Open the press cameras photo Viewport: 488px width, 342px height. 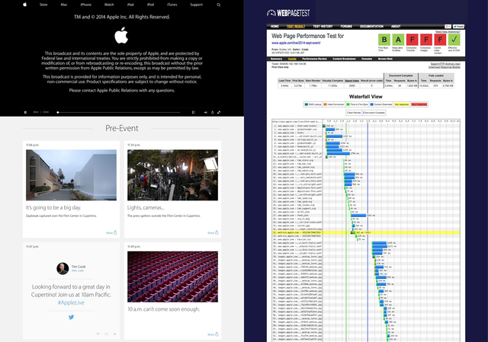173,175
